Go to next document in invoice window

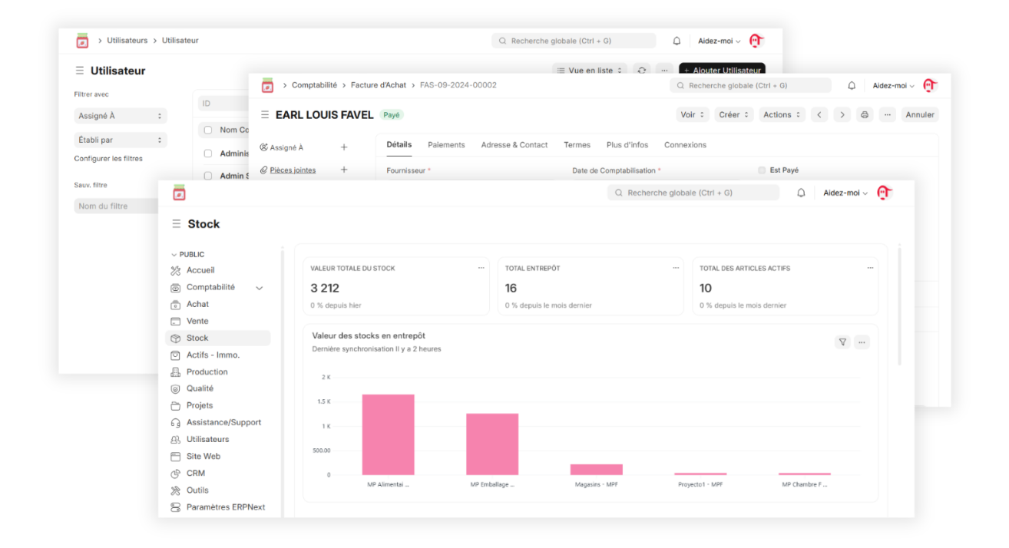click(842, 114)
